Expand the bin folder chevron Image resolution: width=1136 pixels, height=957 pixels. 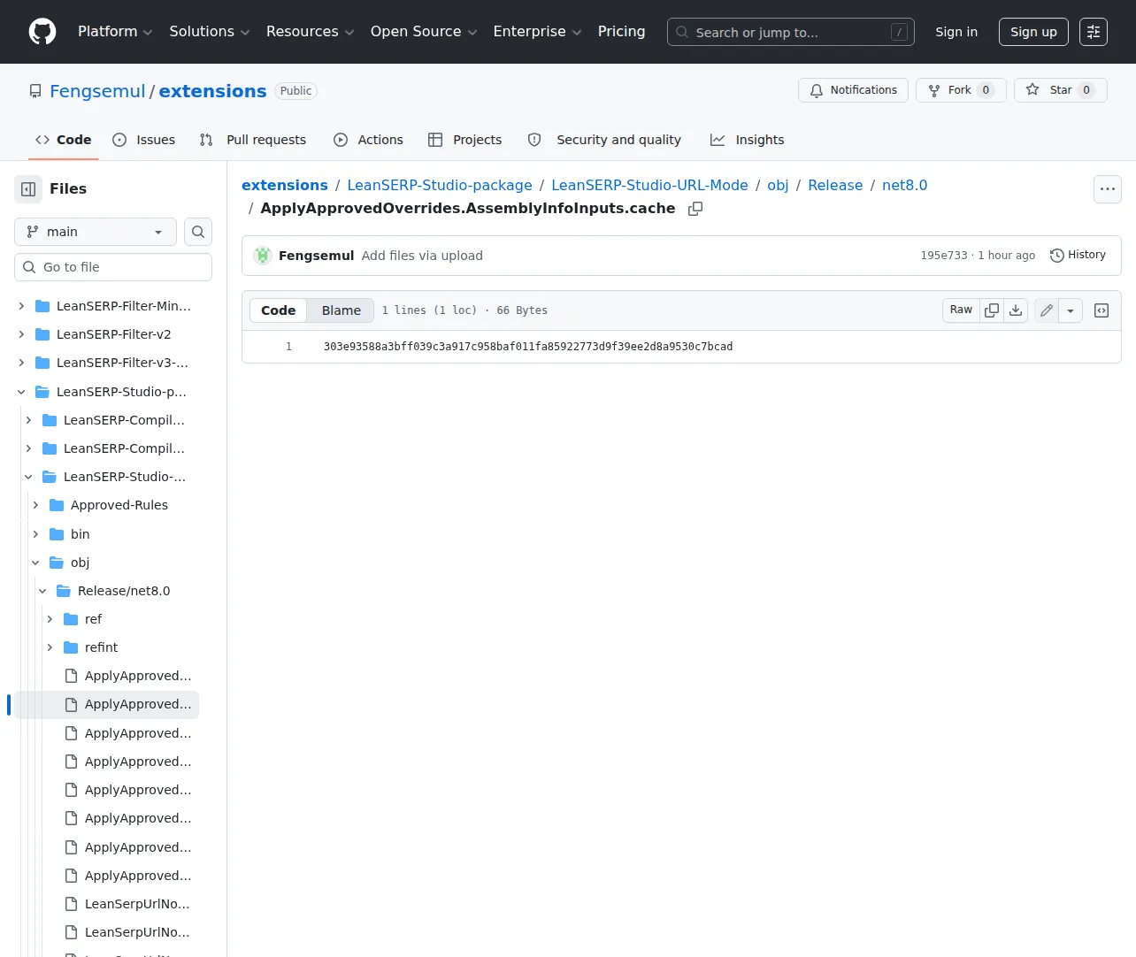(x=35, y=534)
